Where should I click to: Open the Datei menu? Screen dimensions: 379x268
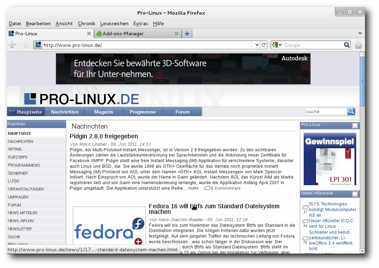(15, 23)
